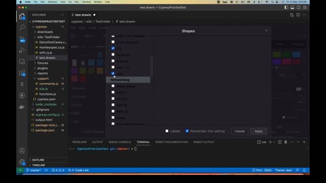Viewport: 326px width, 183px height.
Task: Open the Selection menu in menu bar
Action: [x=52, y=2]
